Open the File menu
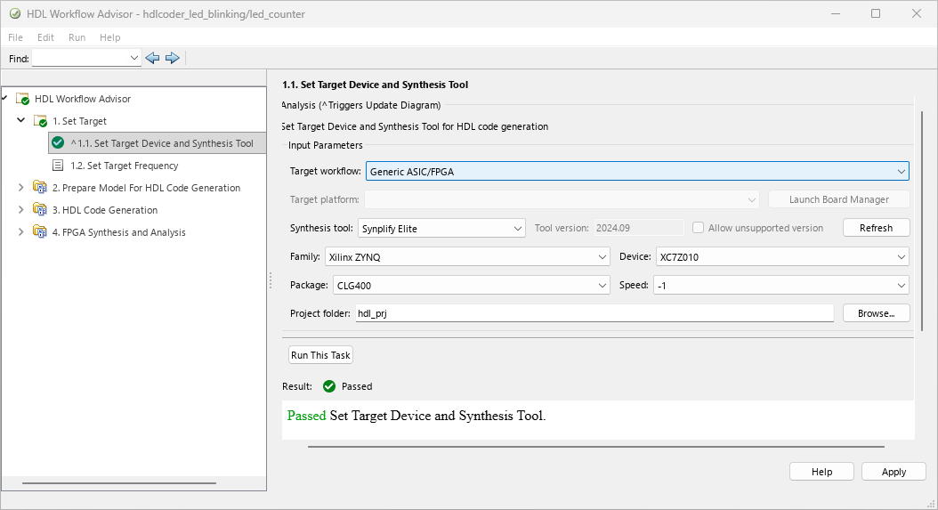 [x=15, y=37]
